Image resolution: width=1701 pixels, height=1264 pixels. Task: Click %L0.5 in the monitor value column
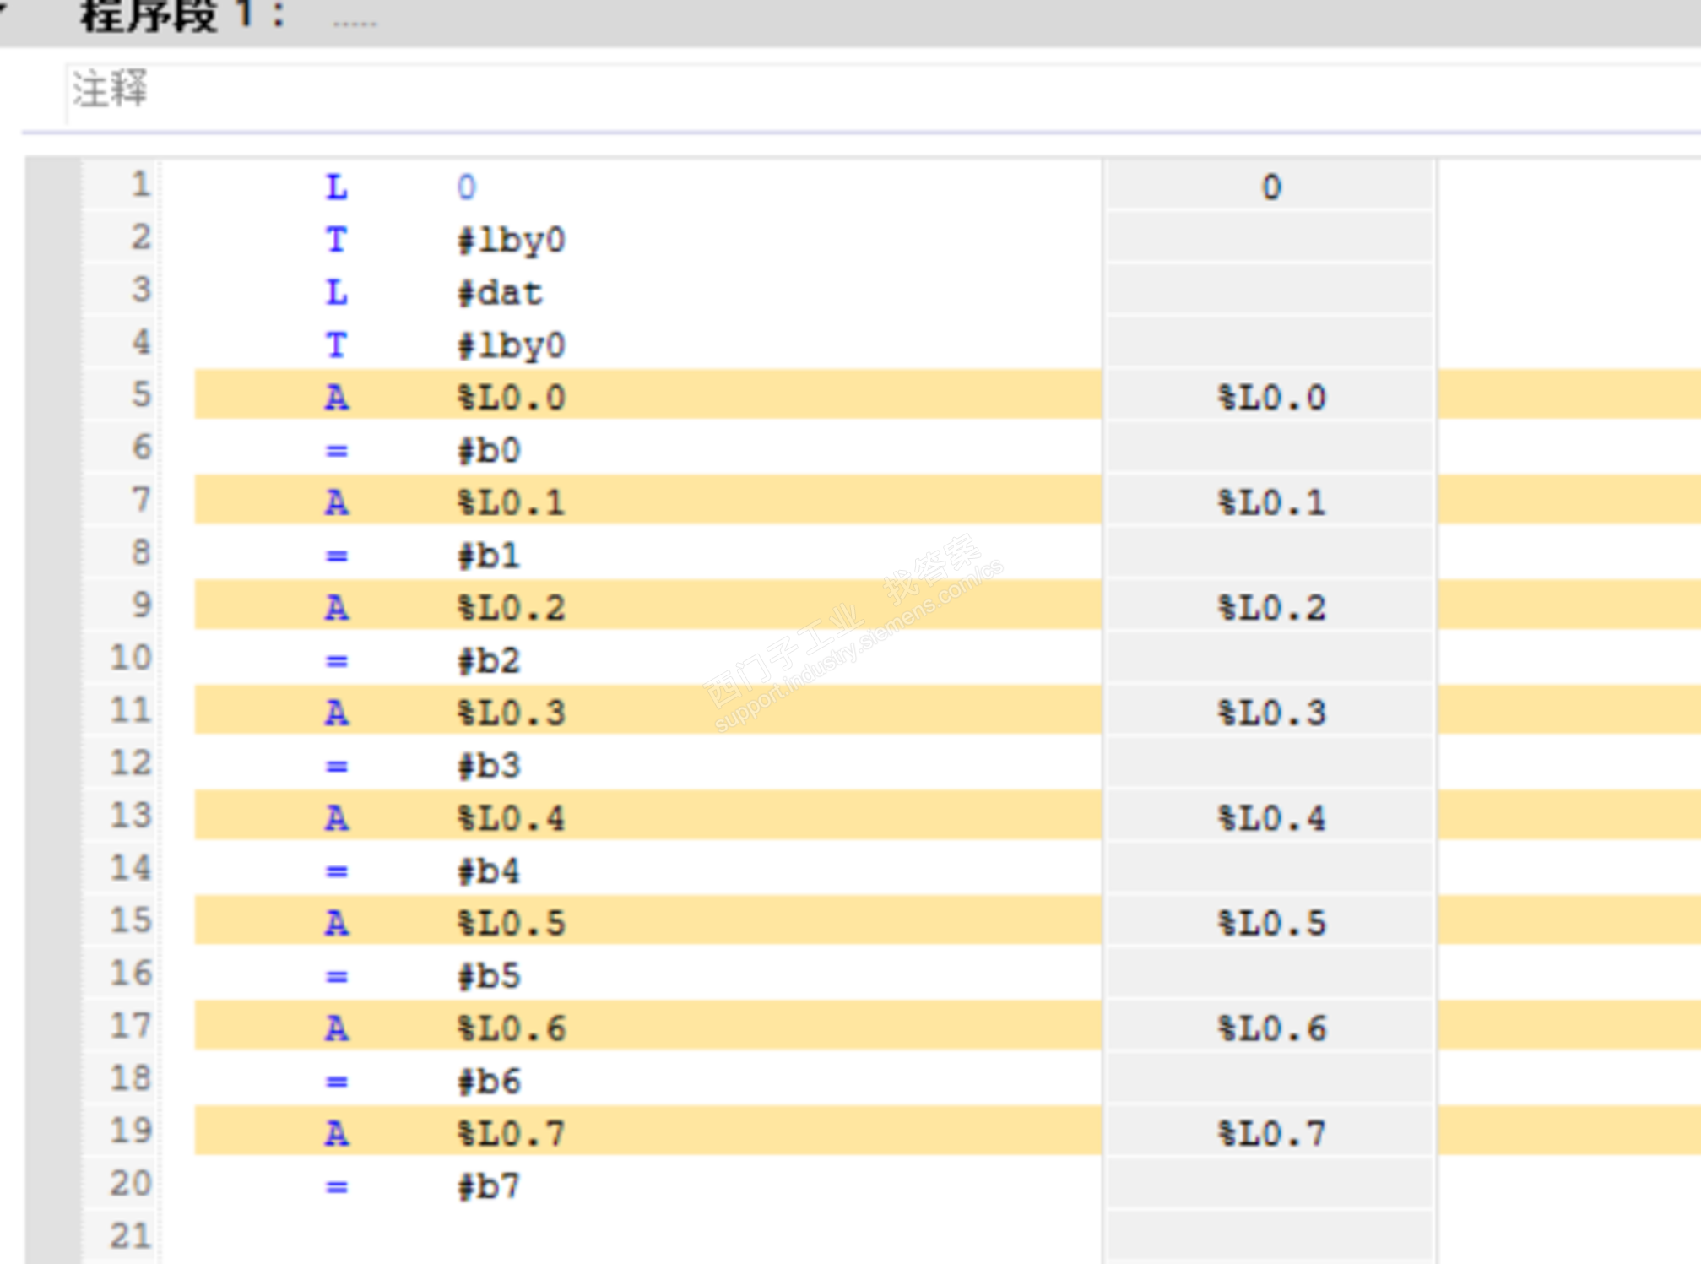click(1270, 923)
